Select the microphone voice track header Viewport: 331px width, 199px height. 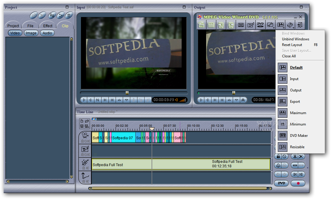pos(85,176)
